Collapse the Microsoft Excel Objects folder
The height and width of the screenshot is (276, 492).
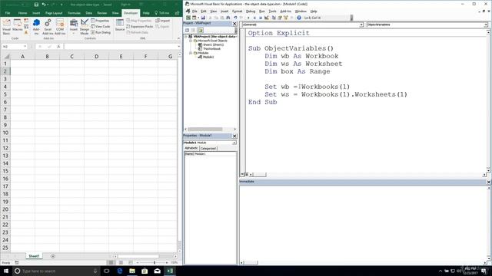pyautogui.click(x=191, y=41)
